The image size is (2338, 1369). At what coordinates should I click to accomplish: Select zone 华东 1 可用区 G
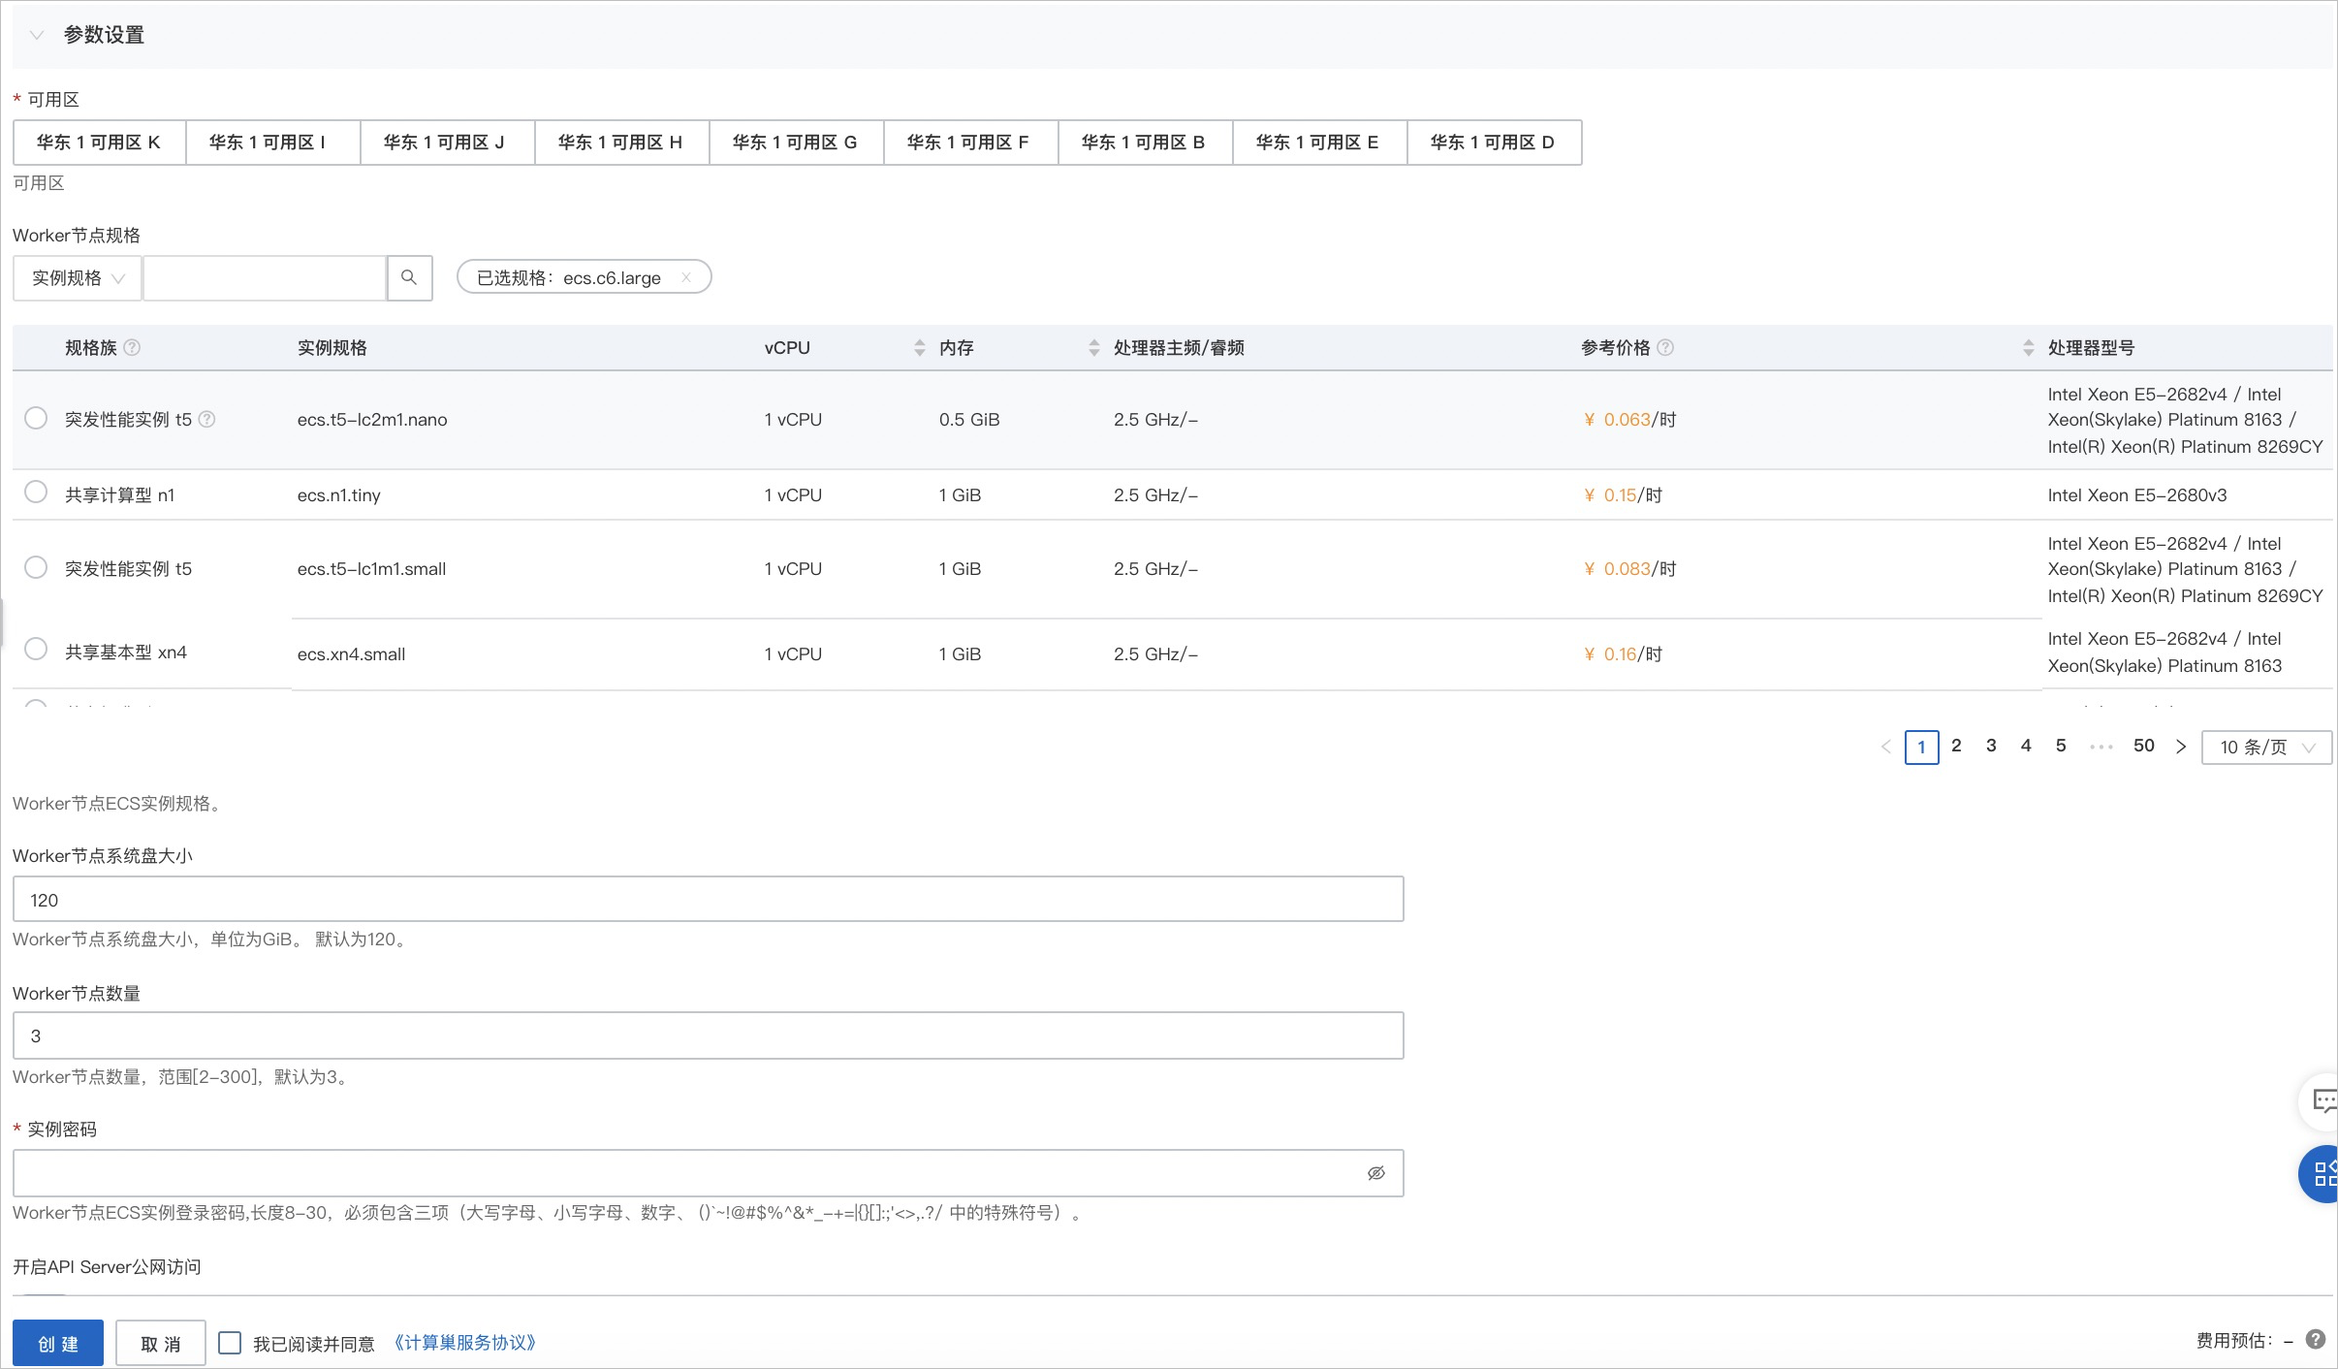pyautogui.click(x=796, y=143)
